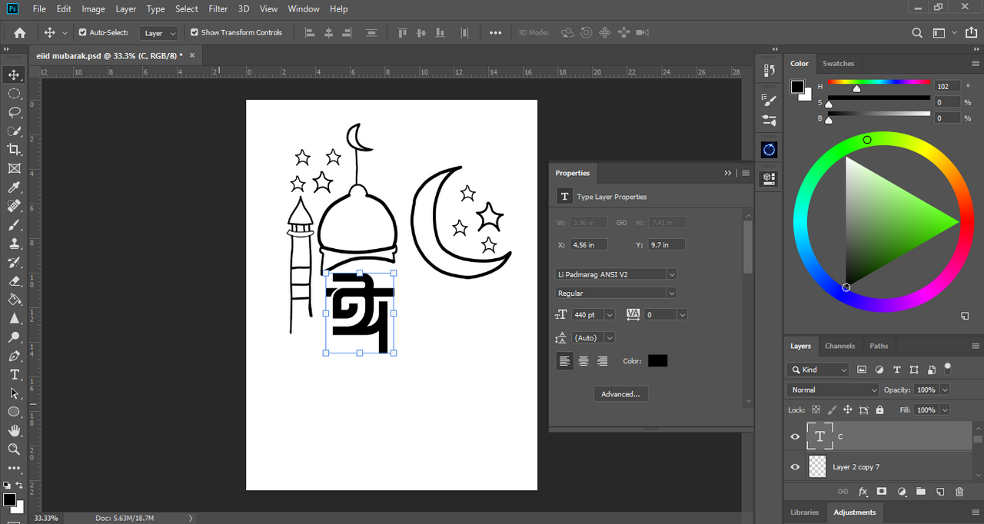The height and width of the screenshot is (524, 984).
Task: Delete layer using trash icon
Action: coord(959,492)
